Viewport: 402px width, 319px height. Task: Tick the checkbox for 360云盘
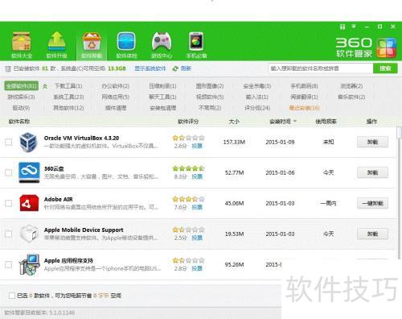pyautogui.click(x=9, y=172)
